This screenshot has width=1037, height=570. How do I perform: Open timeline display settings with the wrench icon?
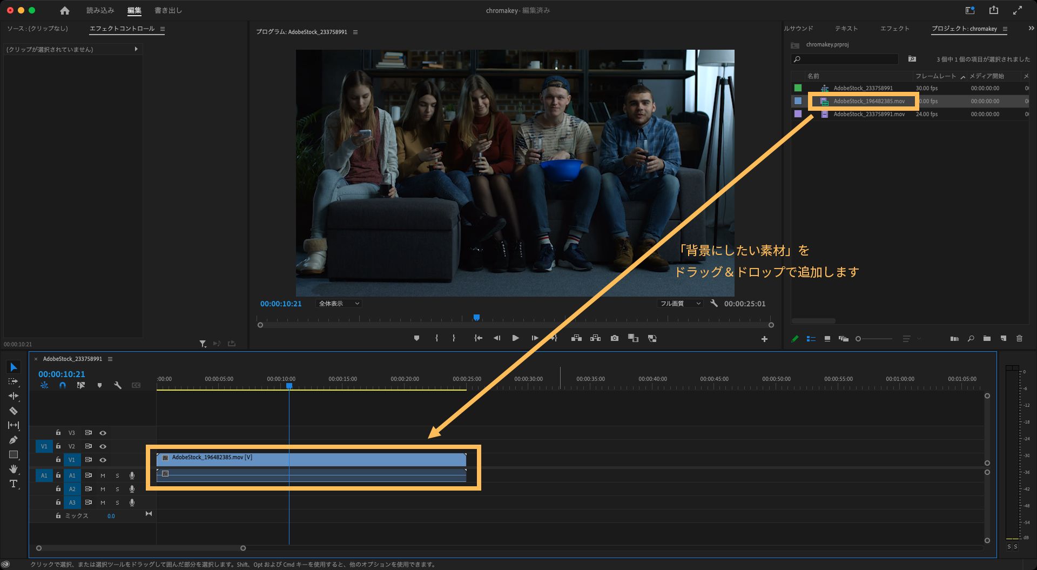click(117, 386)
